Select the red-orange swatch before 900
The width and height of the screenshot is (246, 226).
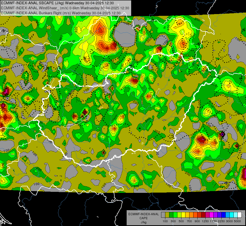pos(195,215)
